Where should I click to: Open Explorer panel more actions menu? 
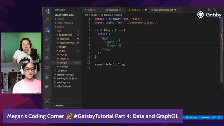(x=78, y=10)
